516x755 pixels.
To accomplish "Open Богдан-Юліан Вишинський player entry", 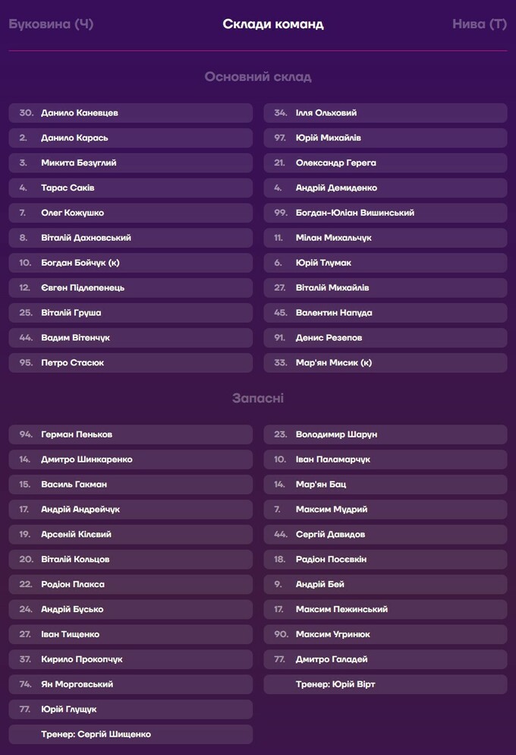I will (385, 213).
